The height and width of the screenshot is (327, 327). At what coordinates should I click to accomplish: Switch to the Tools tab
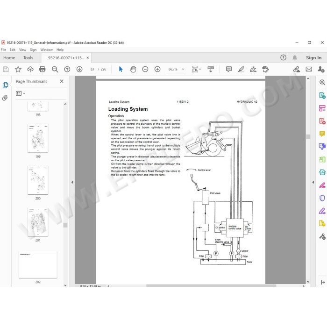pos(28,58)
